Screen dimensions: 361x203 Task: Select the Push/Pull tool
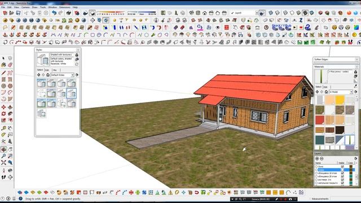tap(10, 107)
